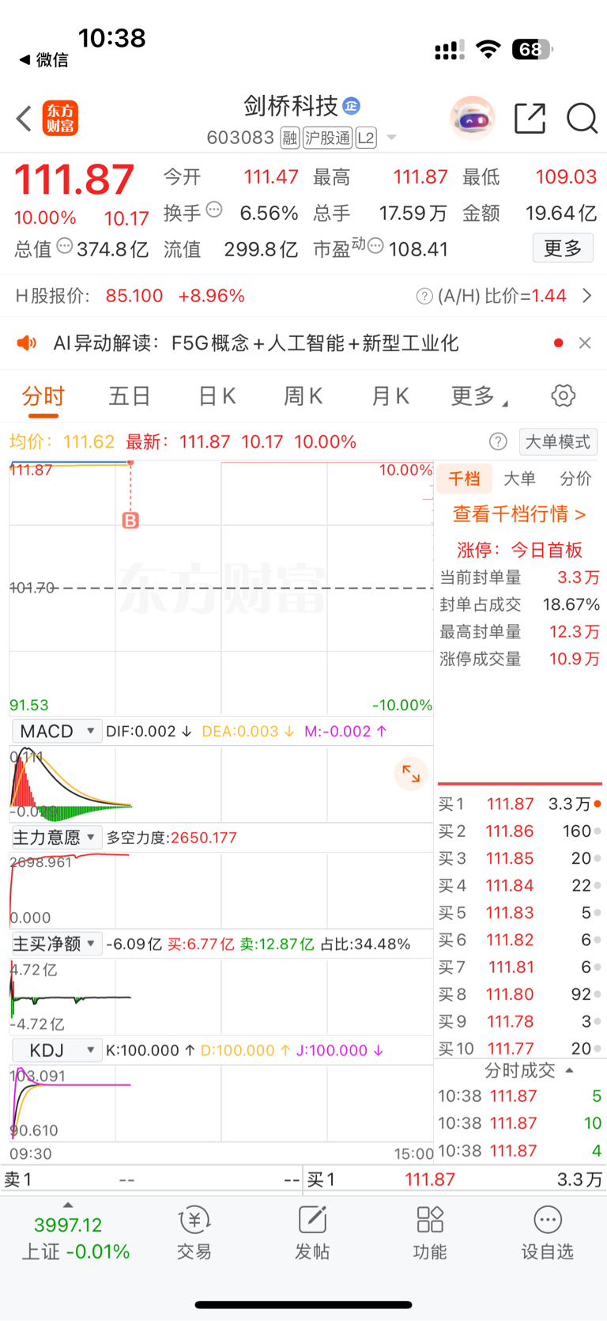Screen dimensions: 607x1321
Task: Open 查看千档行情 link
Action: click(x=519, y=514)
